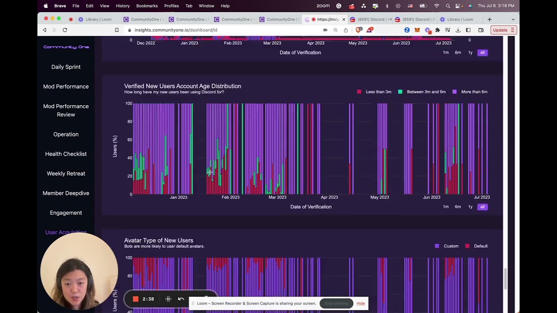Click the Loom restart recording arrow

click(181, 299)
